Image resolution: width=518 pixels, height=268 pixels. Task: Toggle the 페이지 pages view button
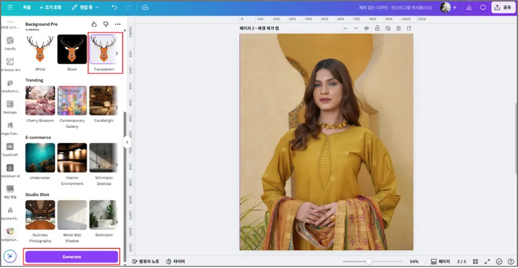[441, 261]
